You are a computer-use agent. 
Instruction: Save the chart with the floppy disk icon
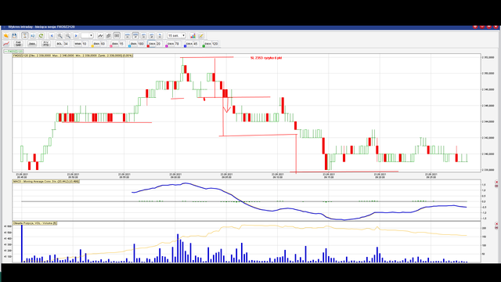(x=14, y=36)
